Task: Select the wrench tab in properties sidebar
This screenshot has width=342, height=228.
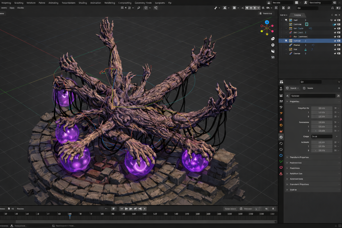Action: [x=281, y=113]
